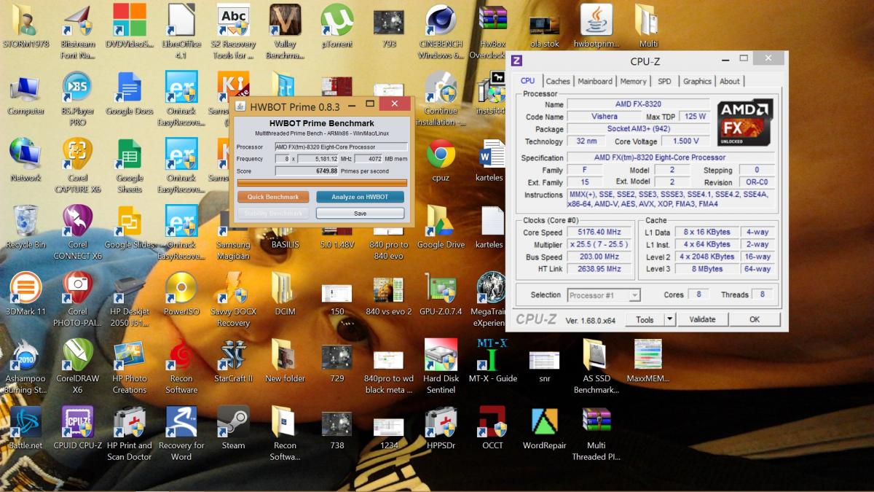Launch Battle.net shortcut
Image resolution: width=874 pixels, height=492 pixels.
coord(25,428)
